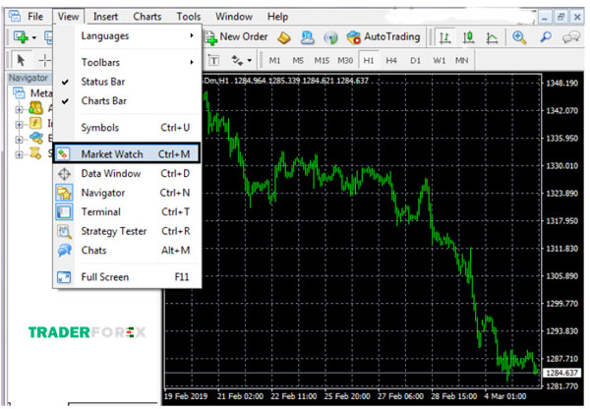
Task: Set timeframe to H4
Action: point(391,61)
